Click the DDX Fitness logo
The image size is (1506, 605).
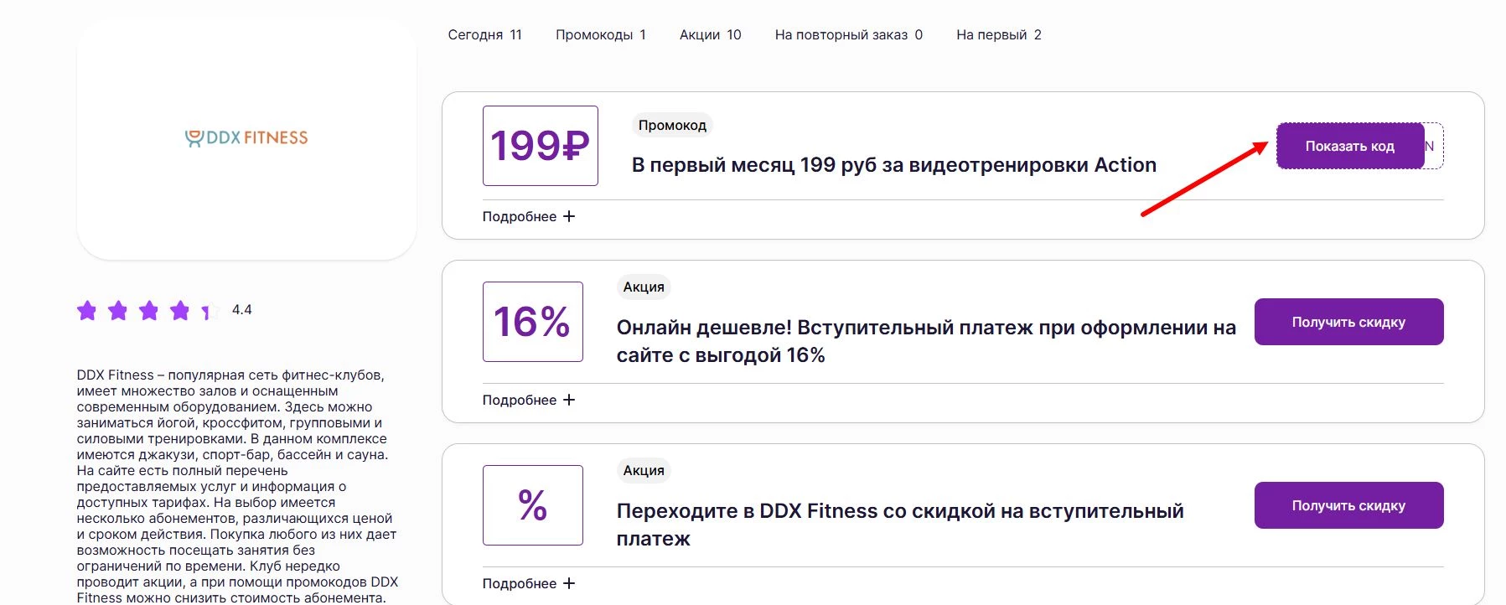244,136
